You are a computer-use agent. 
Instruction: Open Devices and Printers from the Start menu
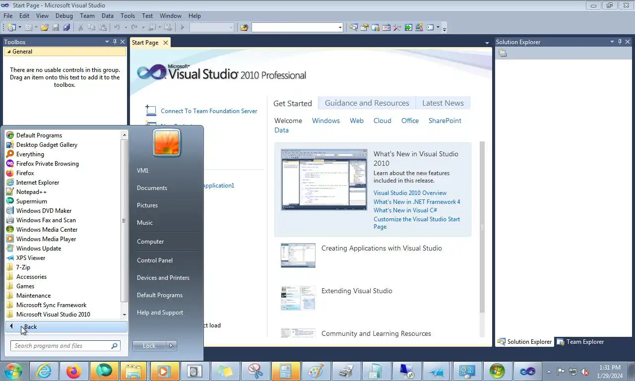pyautogui.click(x=163, y=278)
